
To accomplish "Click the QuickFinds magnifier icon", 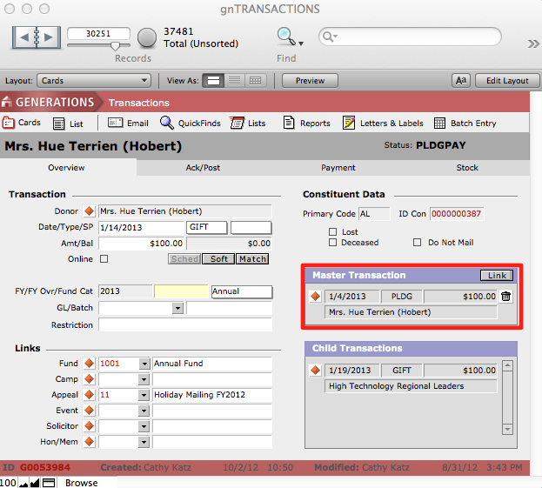I will tap(167, 124).
